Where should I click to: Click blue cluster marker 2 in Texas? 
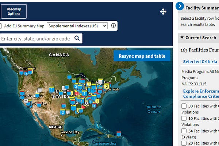point(63,112)
